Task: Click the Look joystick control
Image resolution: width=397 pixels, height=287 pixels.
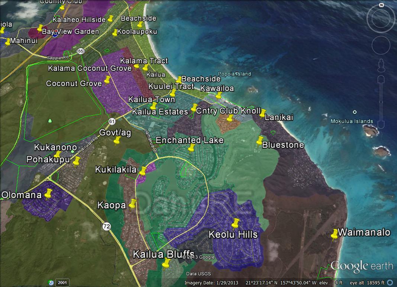Action: [x=381, y=19]
